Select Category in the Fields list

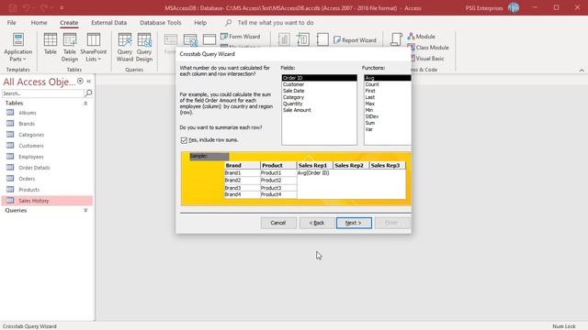[x=319, y=97]
